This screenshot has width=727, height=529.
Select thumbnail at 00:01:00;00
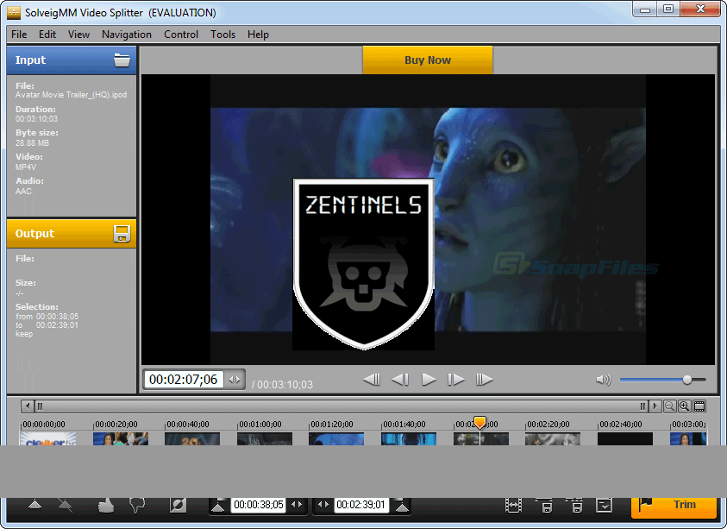(x=265, y=439)
